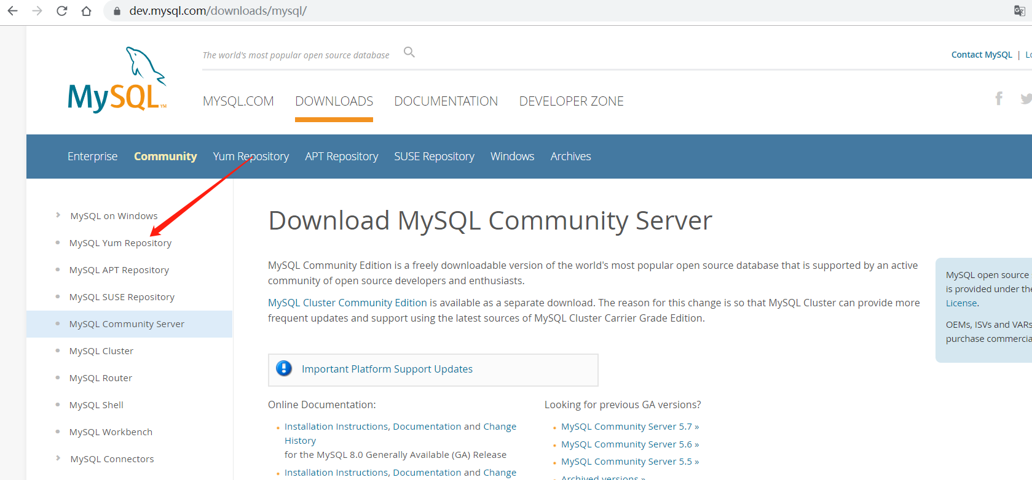Open the MySQL dolphin logo home
Image resolution: width=1032 pixels, height=480 pixels.
coord(117,80)
